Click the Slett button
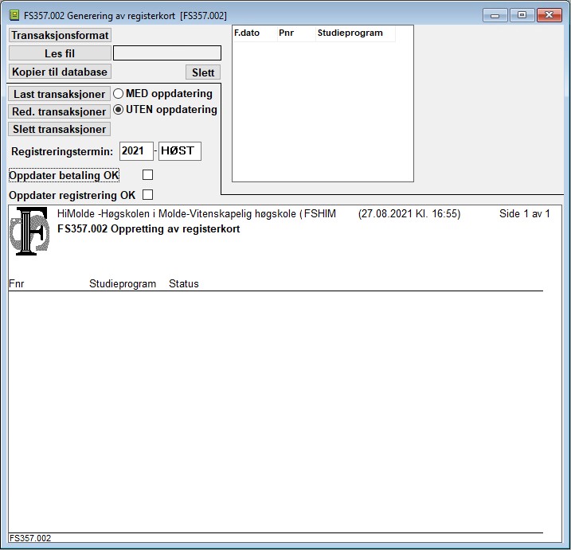This screenshot has height=550, width=571. click(203, 72)
